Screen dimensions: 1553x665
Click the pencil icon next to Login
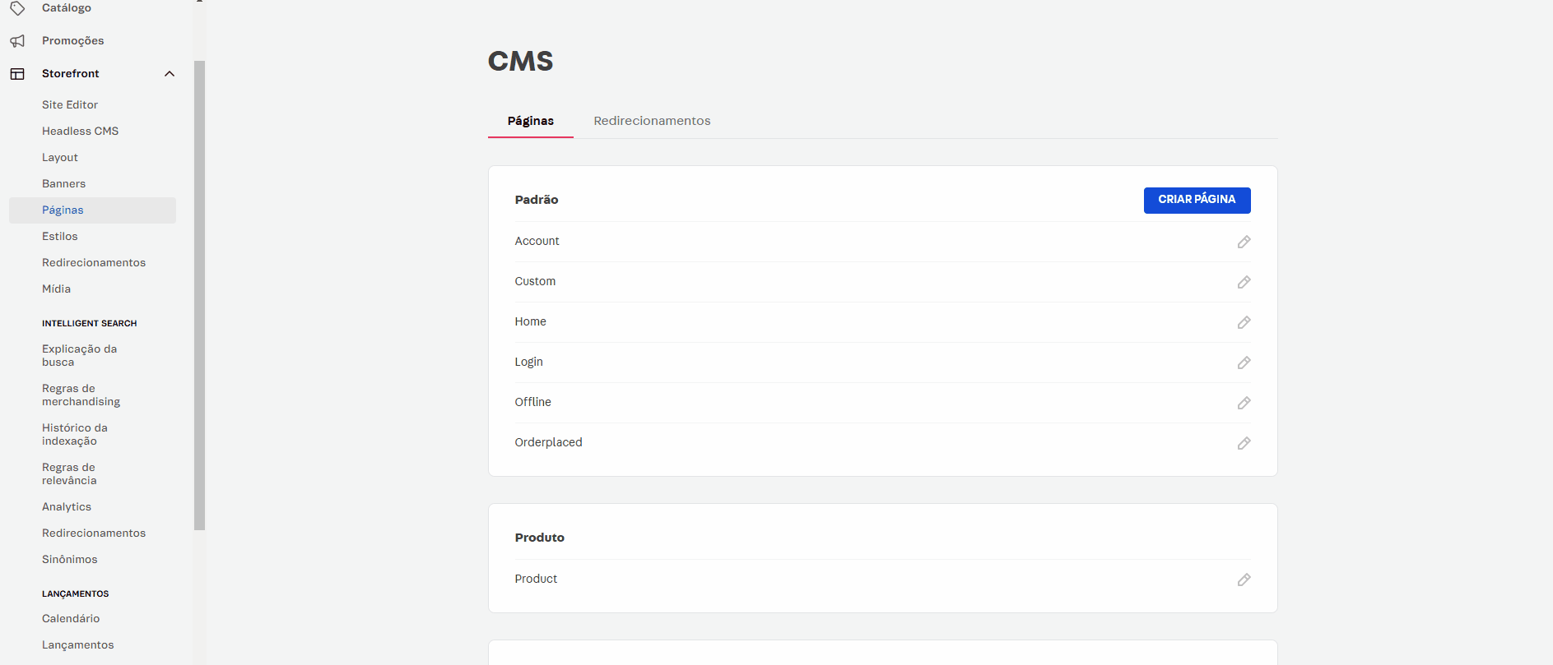tap(1244, 363)
